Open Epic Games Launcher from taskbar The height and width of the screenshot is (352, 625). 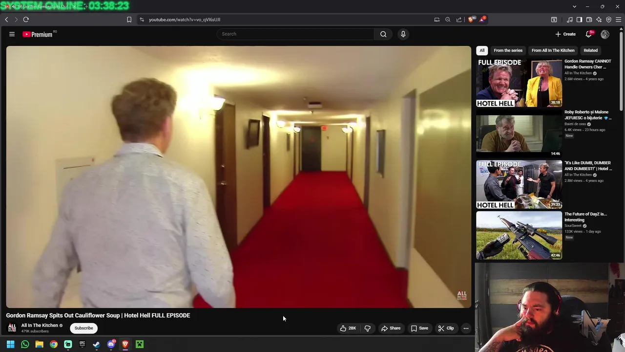(82, 344)
